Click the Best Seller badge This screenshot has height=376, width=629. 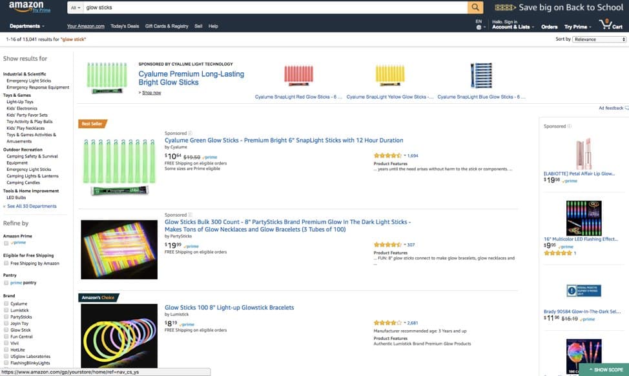pyautogui.click(x=92, y=124)
